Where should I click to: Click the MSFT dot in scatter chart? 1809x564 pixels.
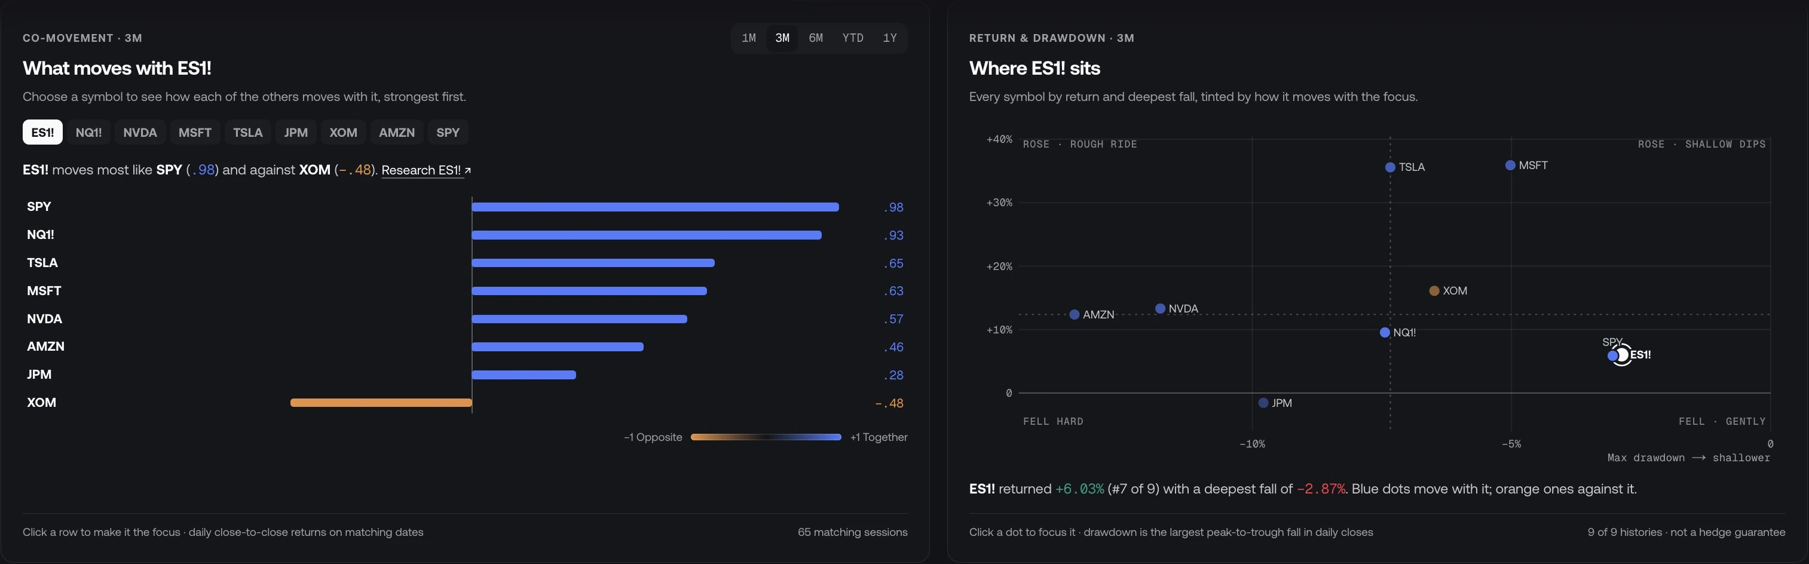point(1510,165)
